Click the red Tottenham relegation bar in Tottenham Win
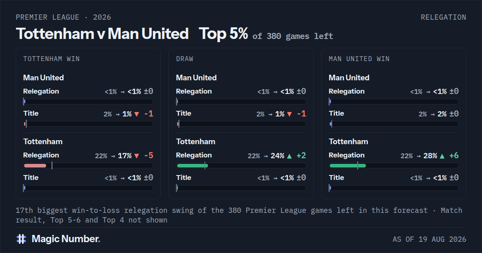 [x=35, y=165]
